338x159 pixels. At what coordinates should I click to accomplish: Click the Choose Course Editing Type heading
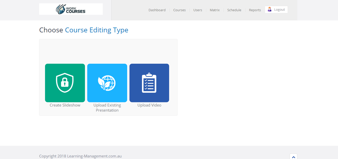pyautogui.click(x=84, y=30)
